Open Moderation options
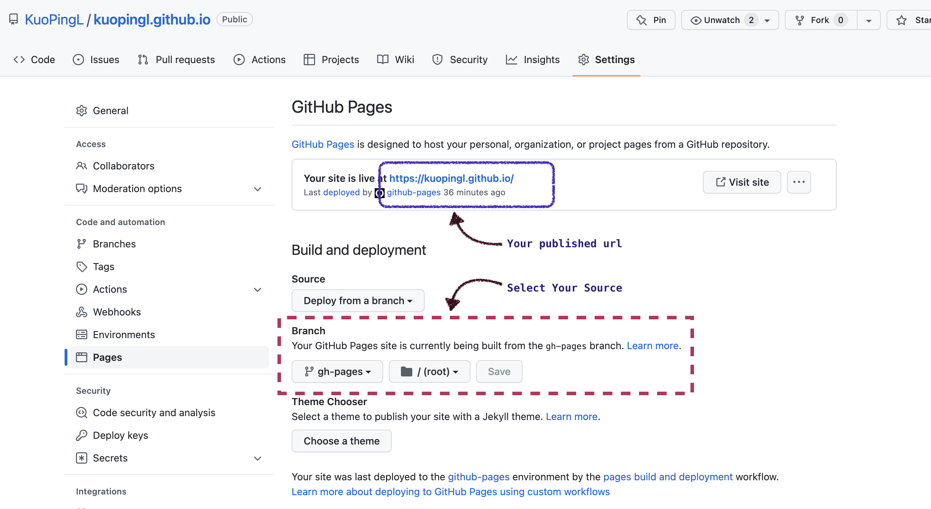 (170, 189)
